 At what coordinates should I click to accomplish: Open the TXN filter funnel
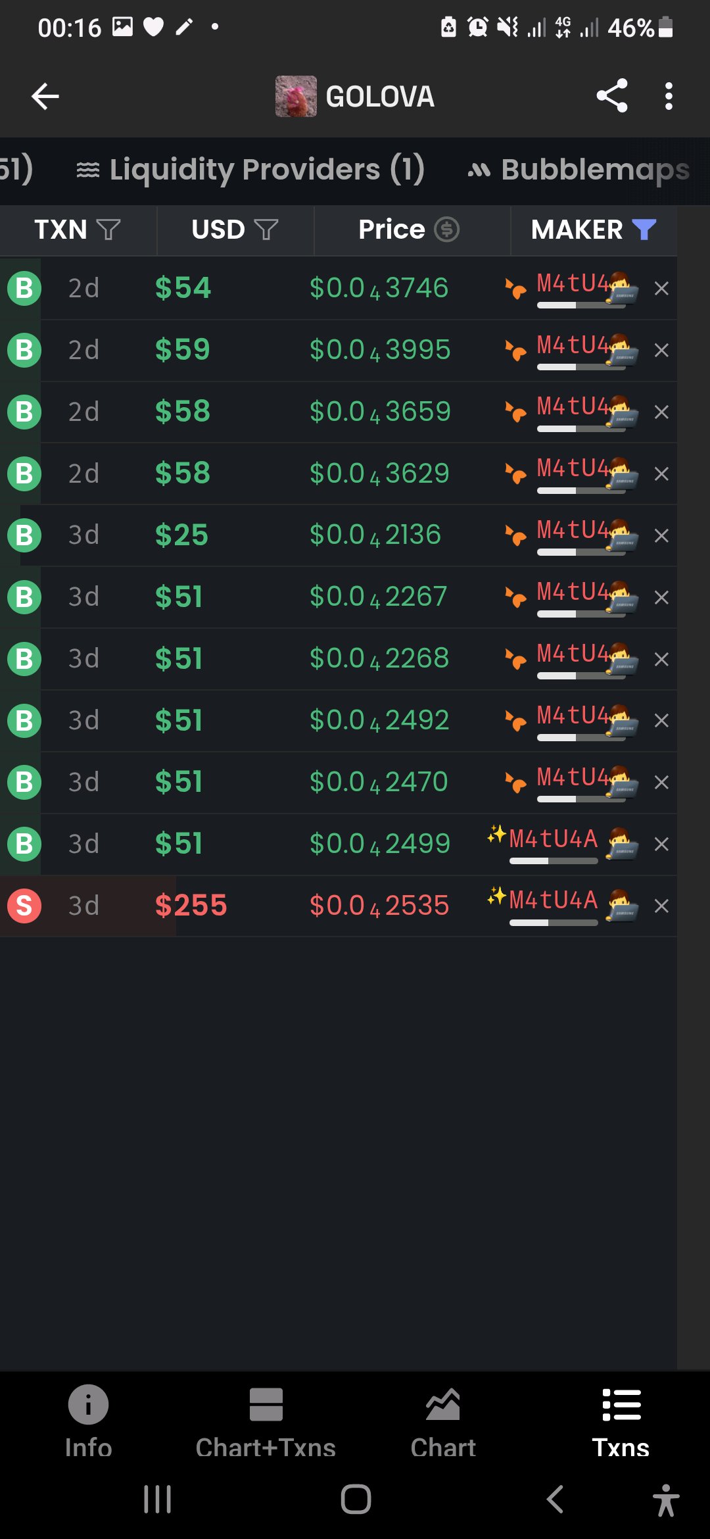coord(108,230)
